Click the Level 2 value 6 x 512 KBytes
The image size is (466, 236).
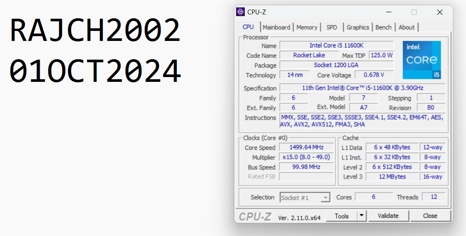point(392,167)
